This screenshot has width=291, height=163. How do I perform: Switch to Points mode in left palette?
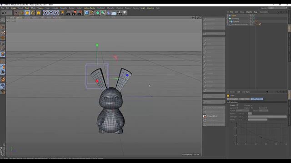tap(3, 43)
